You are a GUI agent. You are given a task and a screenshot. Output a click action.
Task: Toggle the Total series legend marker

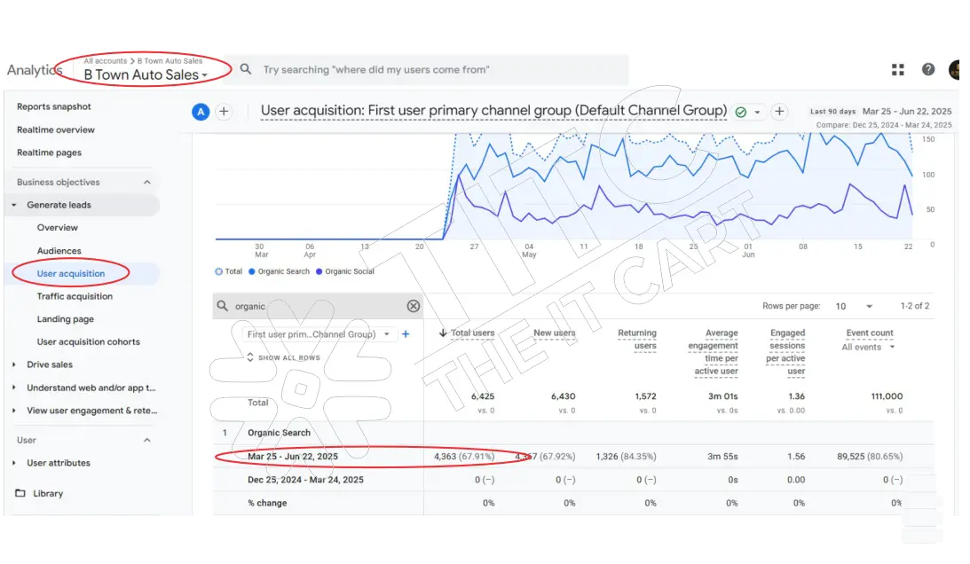point(218,271)
